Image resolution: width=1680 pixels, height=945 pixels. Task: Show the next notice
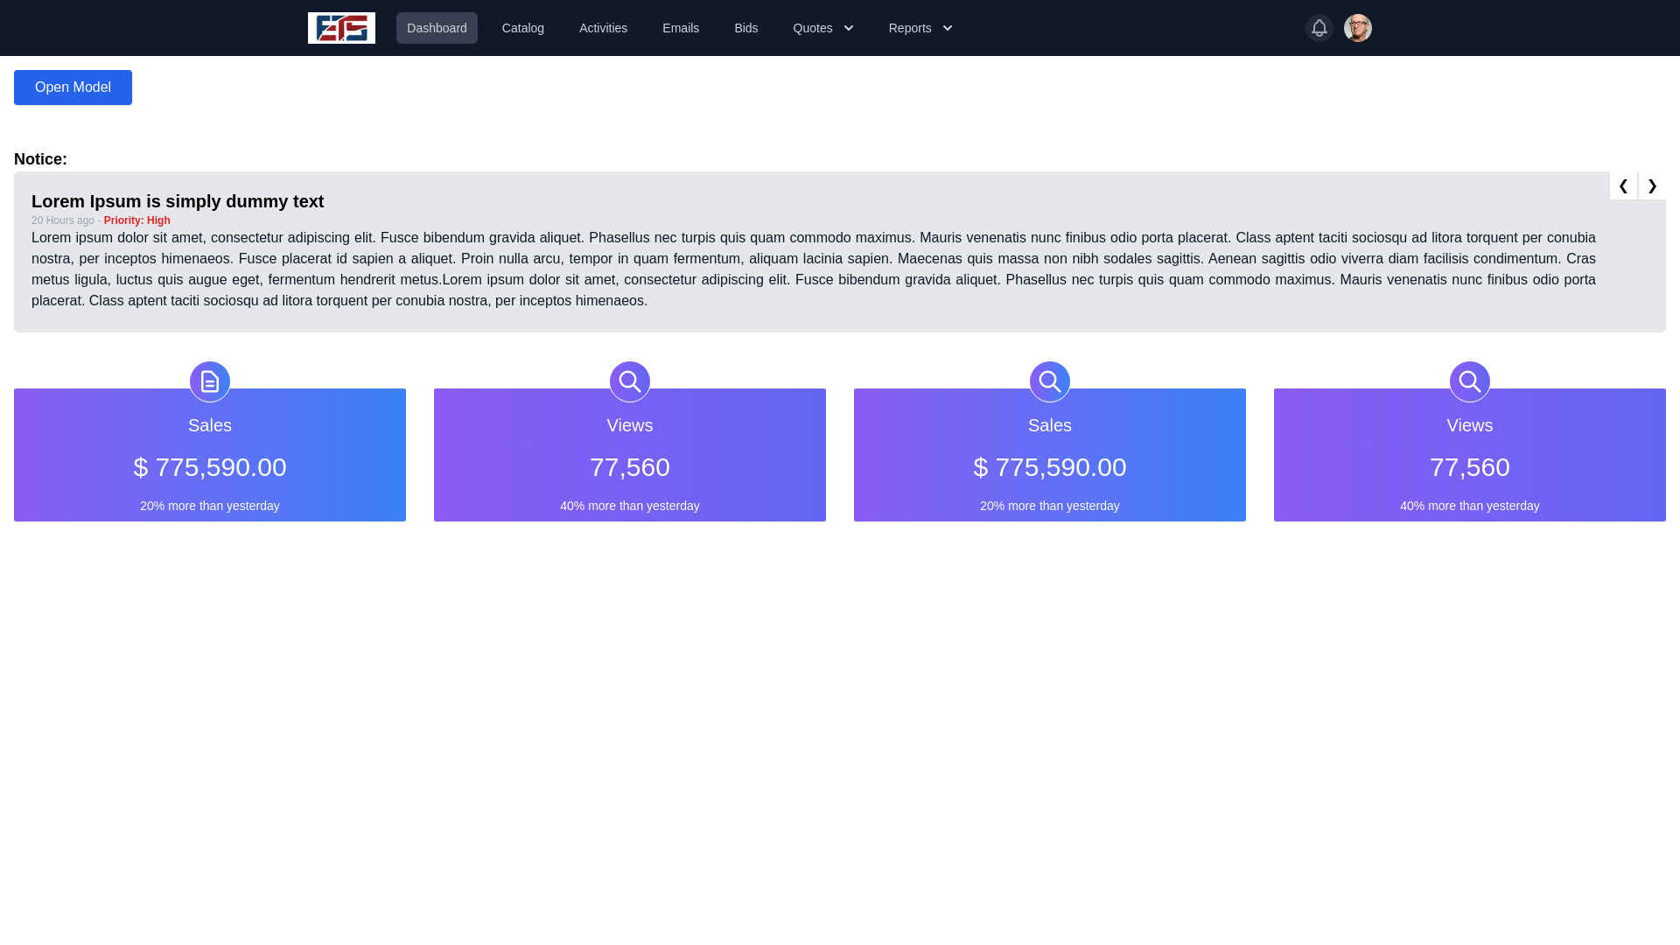point(1652,185)
